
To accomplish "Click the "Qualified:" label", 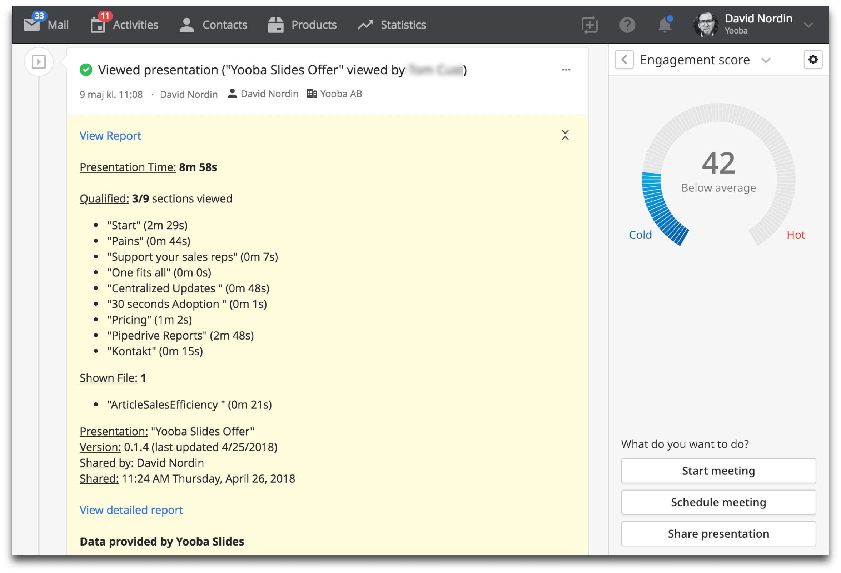I will 104,199.
